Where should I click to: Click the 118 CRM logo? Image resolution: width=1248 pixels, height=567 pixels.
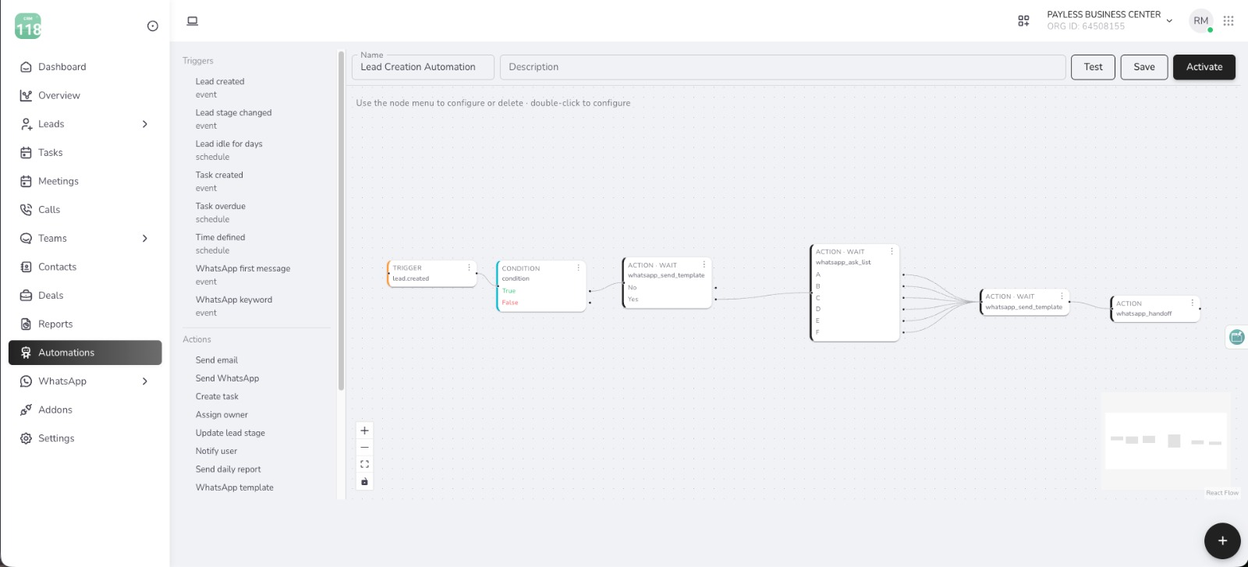(28, 27)
